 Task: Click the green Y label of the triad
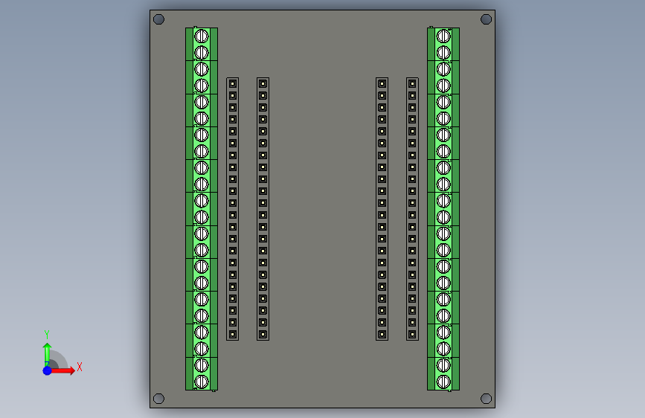[x=47, y=335]
